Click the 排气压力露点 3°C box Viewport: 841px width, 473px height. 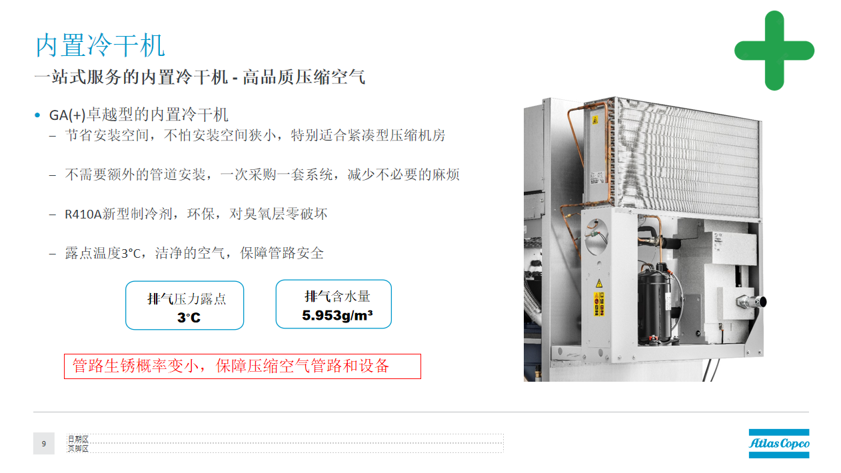point(185,305)
